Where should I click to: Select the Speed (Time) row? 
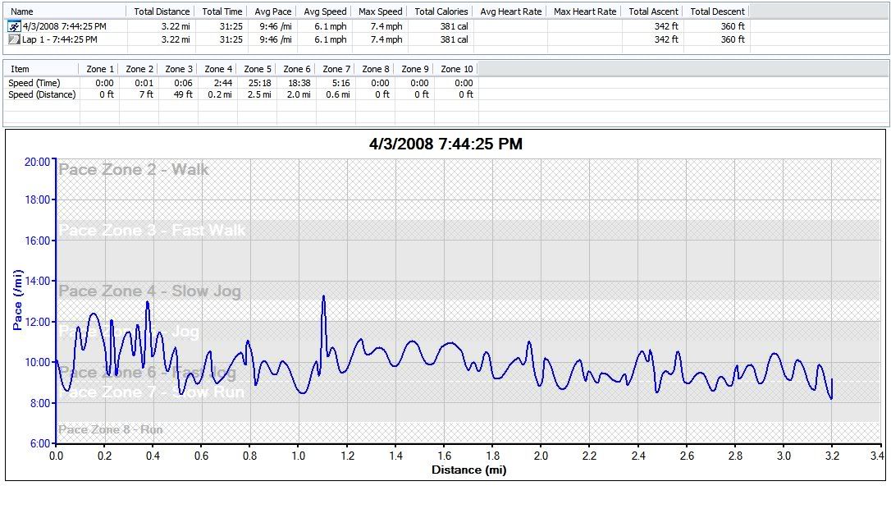34,82
